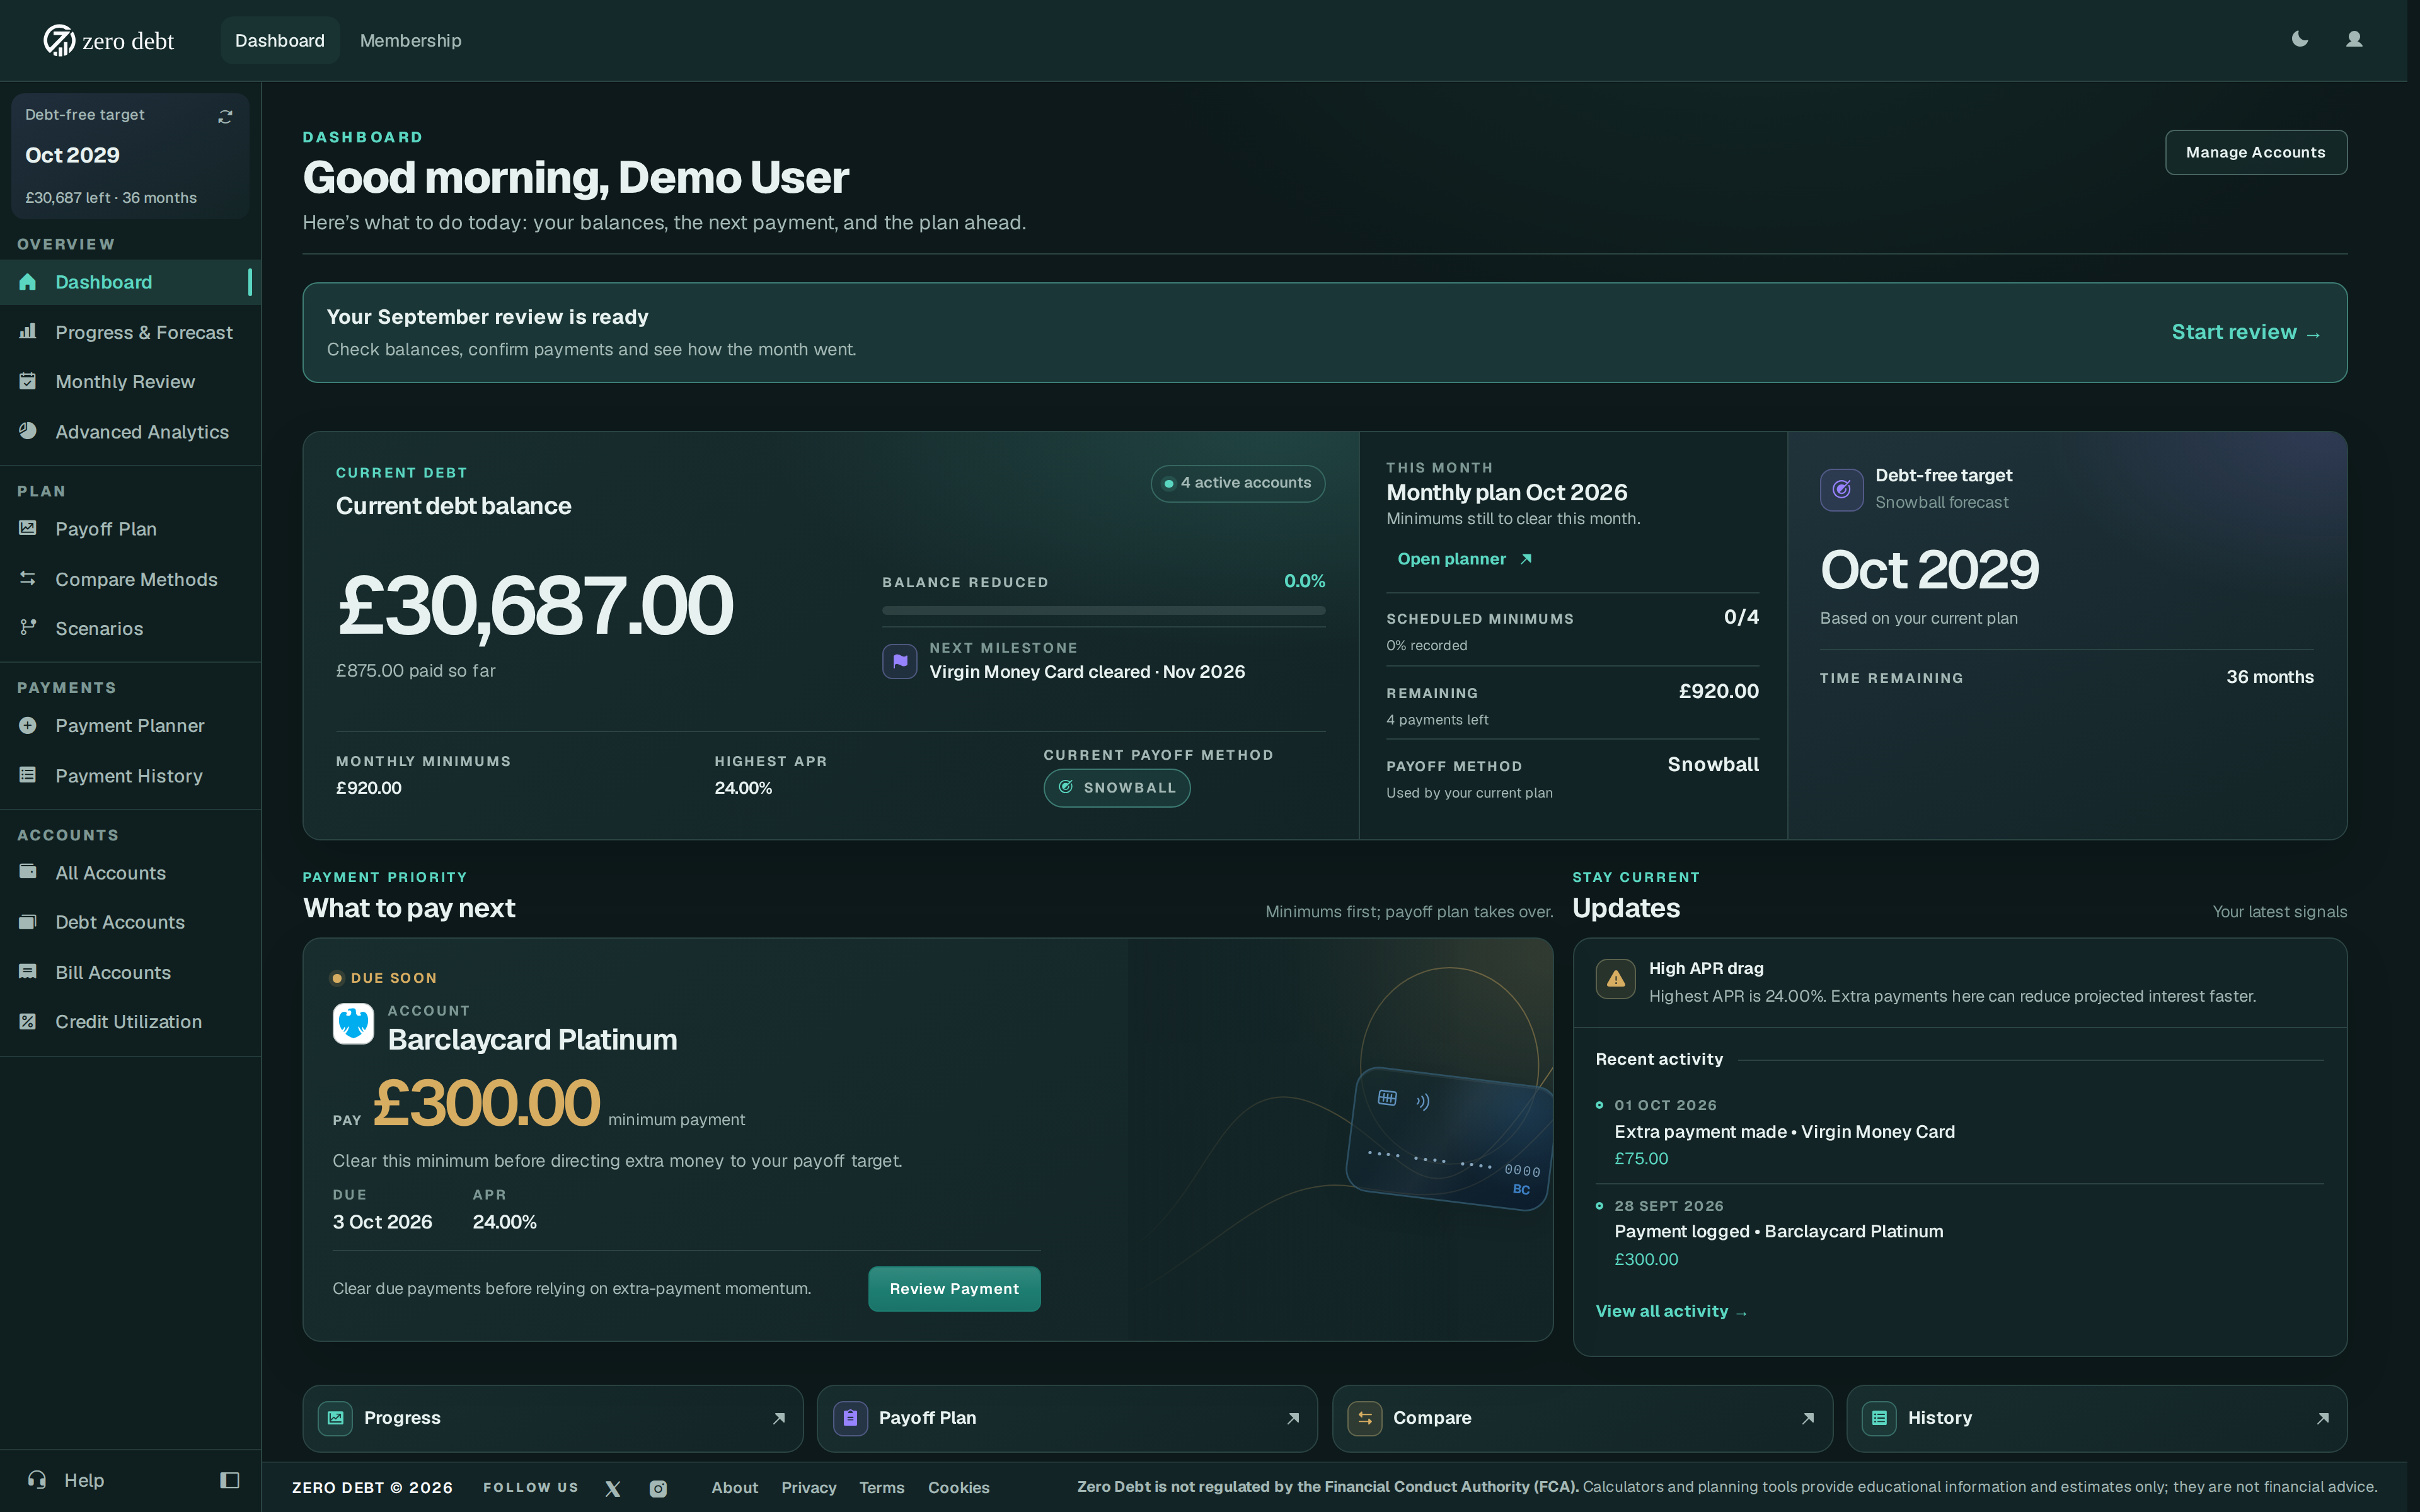Image resolution: width=2420 pixels, height=1512 pixels.
Task: Open Payment Planner in the sidebar
Action: [130, 726]
